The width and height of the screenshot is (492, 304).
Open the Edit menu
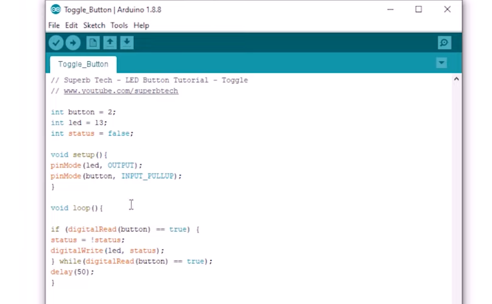(71, 26)
